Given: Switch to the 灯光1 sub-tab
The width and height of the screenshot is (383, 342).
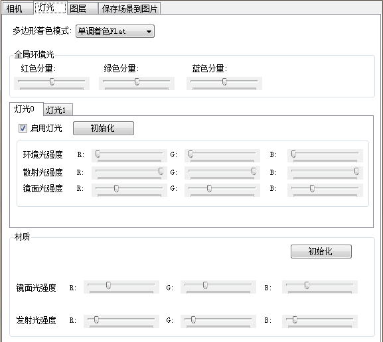Looking at the screenshot, I should (x=58, y=110).
